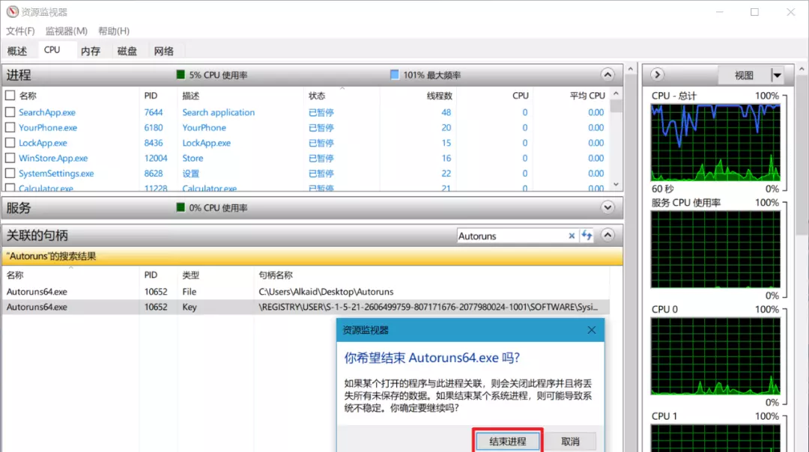Click the \REGISTRY\USER handle name entry
Image resolution: width=809 pixels, height=452 pixels.
coord(428,307)
